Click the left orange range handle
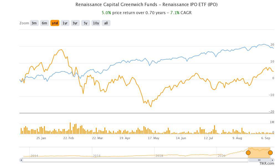277x166 pixels. (248, 152)
